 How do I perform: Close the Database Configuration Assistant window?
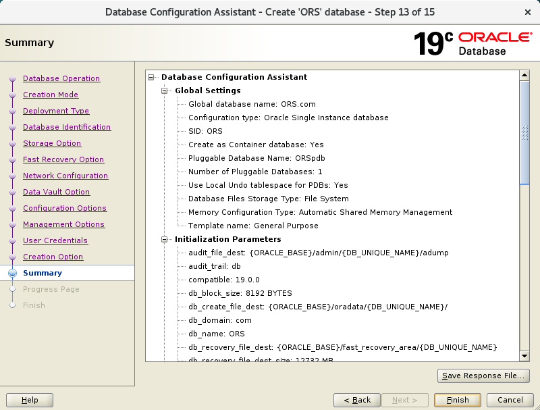point(528,12)
